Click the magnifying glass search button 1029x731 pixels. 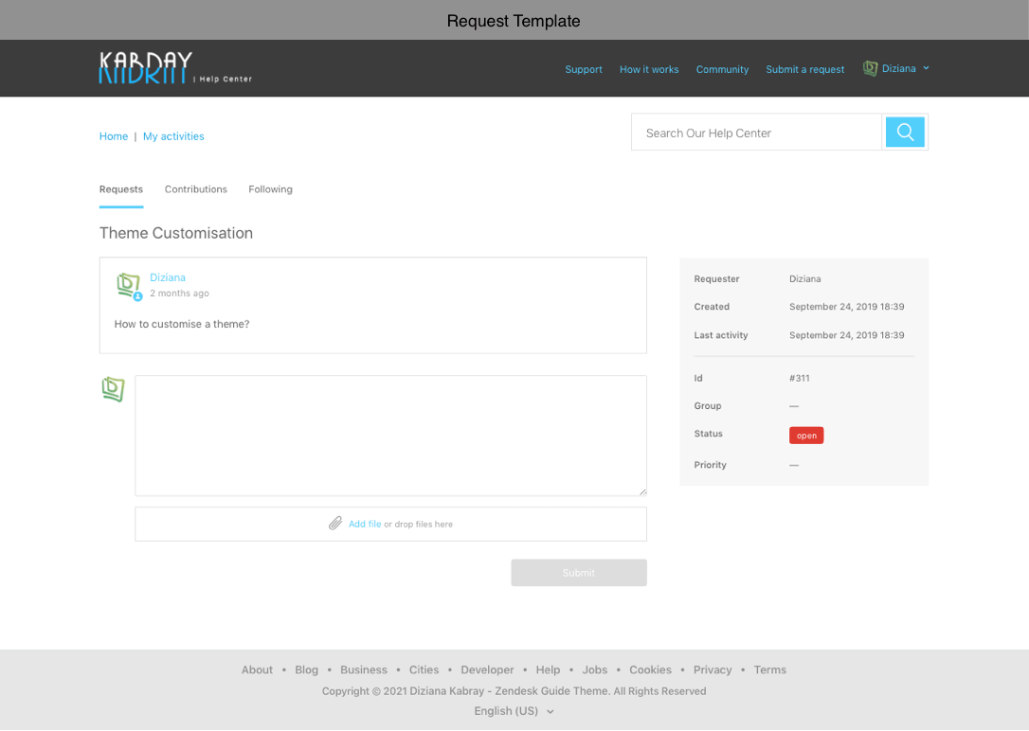click(x=905, y=133)
